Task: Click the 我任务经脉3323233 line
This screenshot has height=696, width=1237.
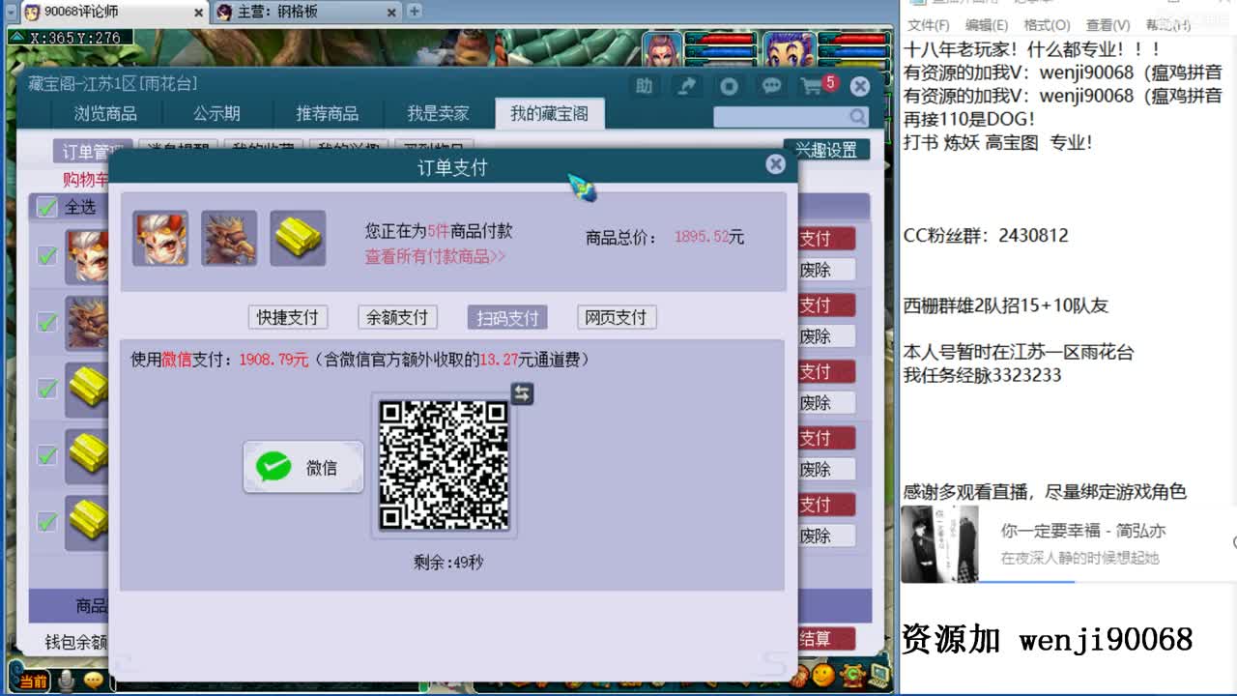Action: point(982,375)
